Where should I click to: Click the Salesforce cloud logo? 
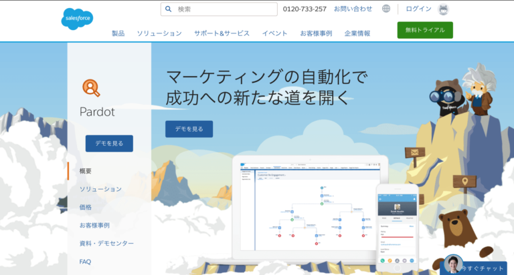(x=77, y=19)
